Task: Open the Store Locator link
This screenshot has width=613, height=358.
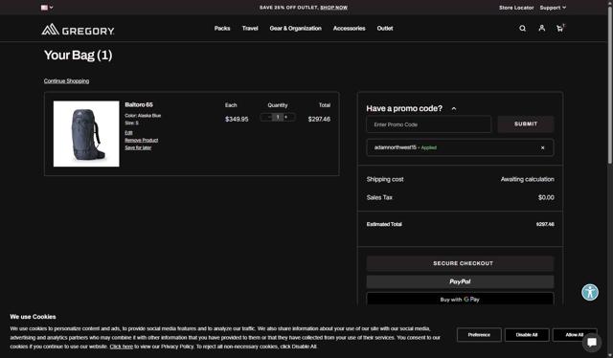Action: click(x=516, y=8)
